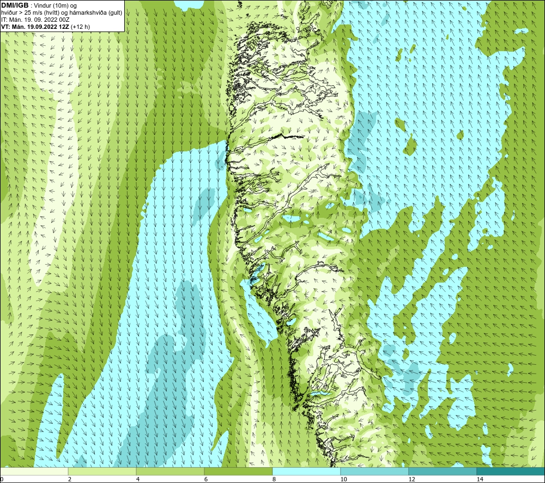This screenshot has width=545, height=483.
Task: Click the legend scale label 0
Action: 2,479
